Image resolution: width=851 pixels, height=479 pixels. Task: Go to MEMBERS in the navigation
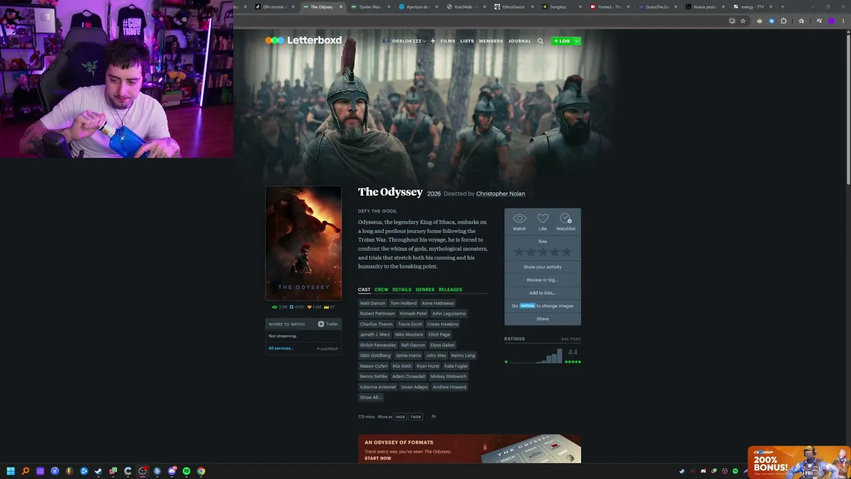pos(491,41)
